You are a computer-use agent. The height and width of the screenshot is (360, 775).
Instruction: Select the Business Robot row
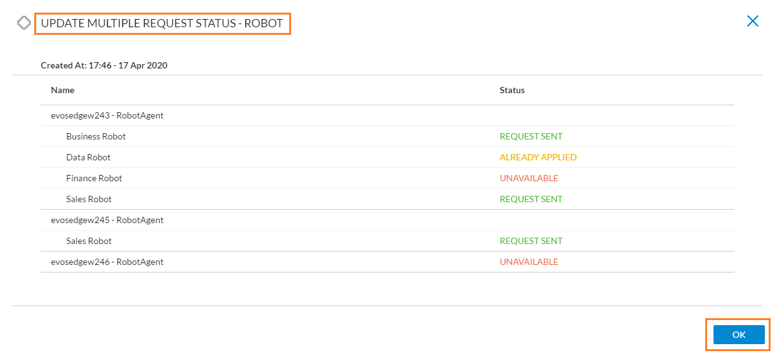[387, 136]
